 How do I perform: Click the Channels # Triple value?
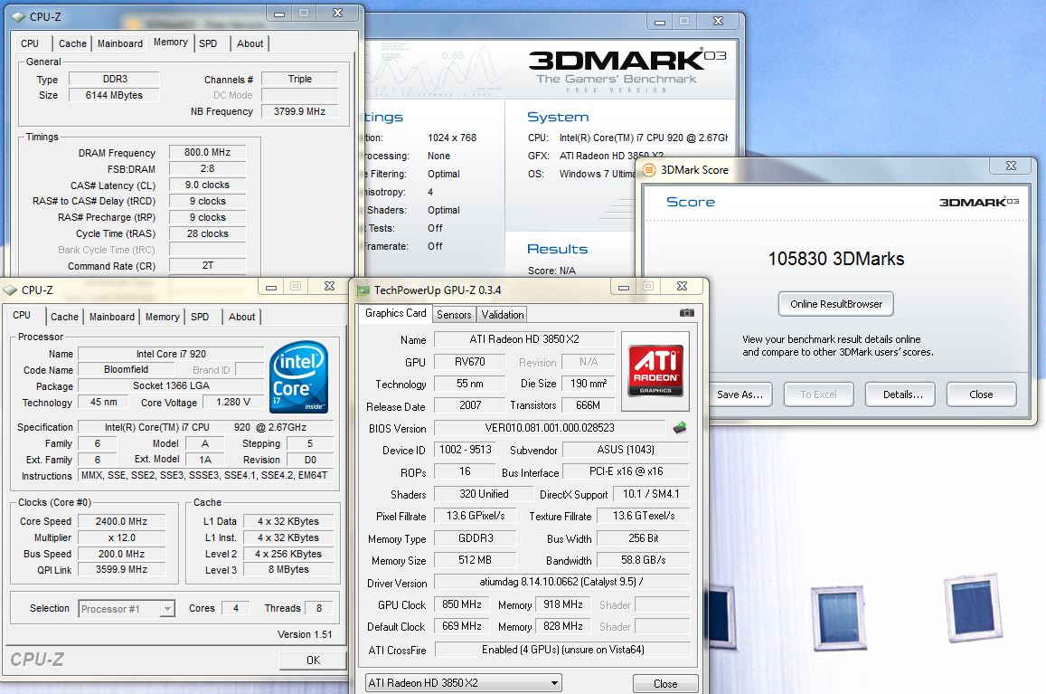(x=299, y=79)
